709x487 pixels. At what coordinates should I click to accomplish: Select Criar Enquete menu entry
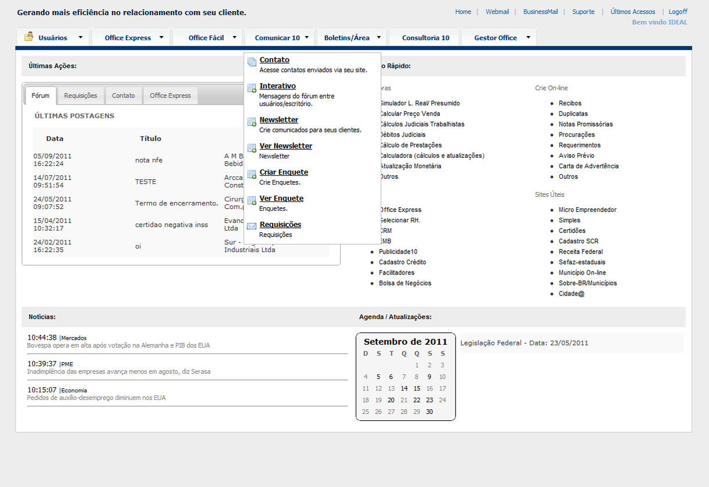click(284, 172)
